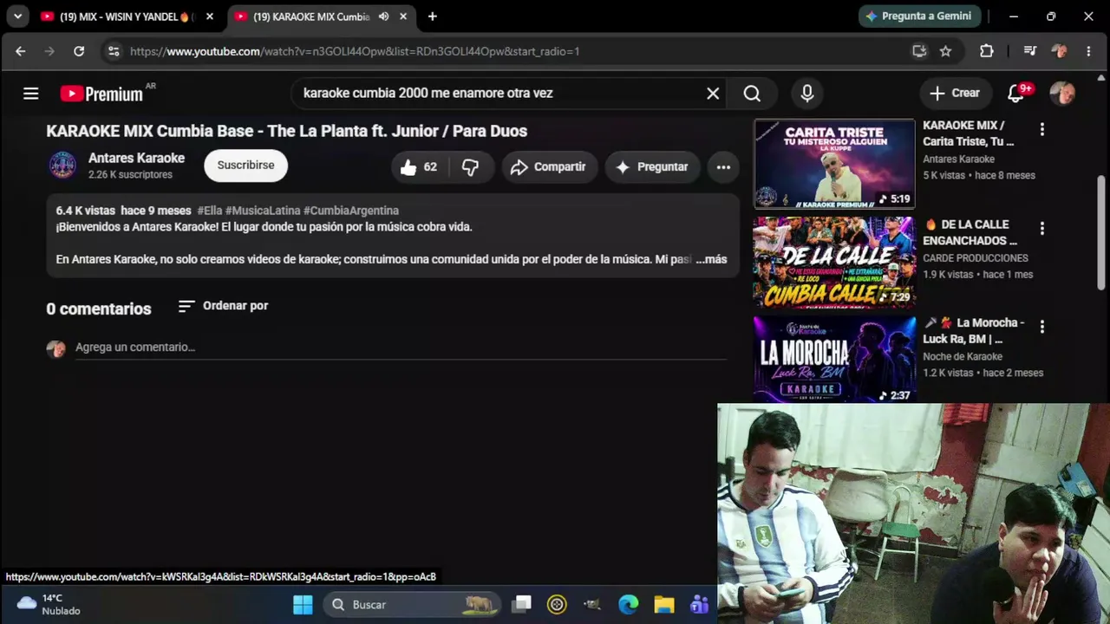Start voice search with the microphone
Image resolution: width=1110 pixels, height=624 pixels.
click(x=807, y=94)
